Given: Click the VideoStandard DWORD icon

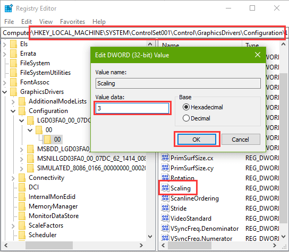Looking at the screenshot, I should 165,219.
